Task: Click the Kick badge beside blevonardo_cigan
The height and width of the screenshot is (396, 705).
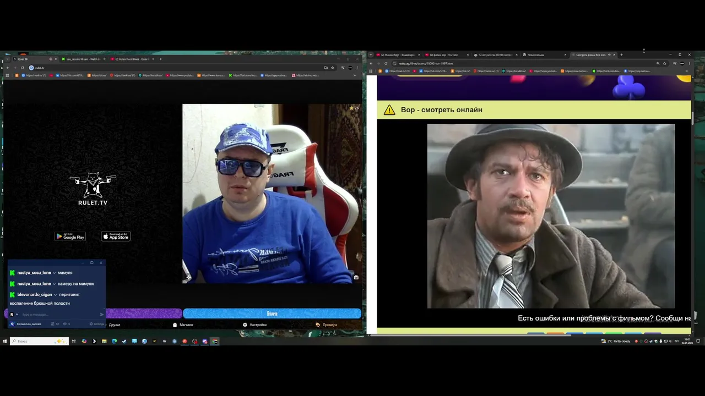Action: [x=12, y=295]
